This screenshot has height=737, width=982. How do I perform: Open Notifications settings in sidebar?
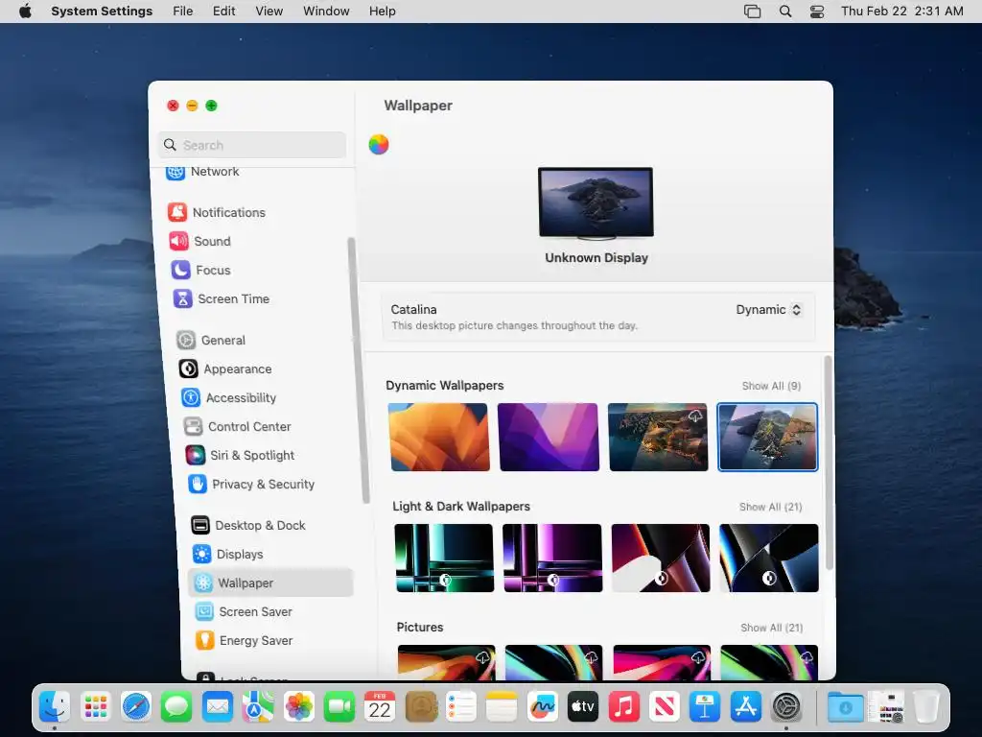click(x=217, y=212)
